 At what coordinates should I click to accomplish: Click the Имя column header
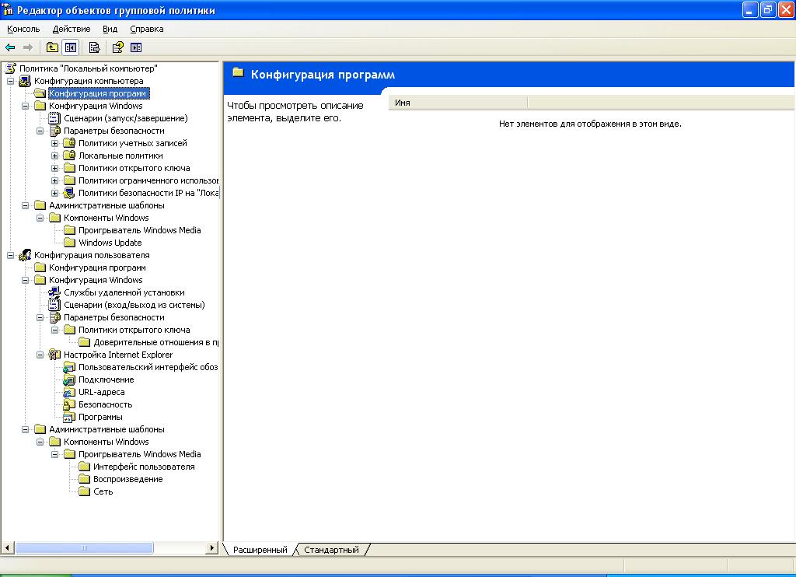[457, 103]
